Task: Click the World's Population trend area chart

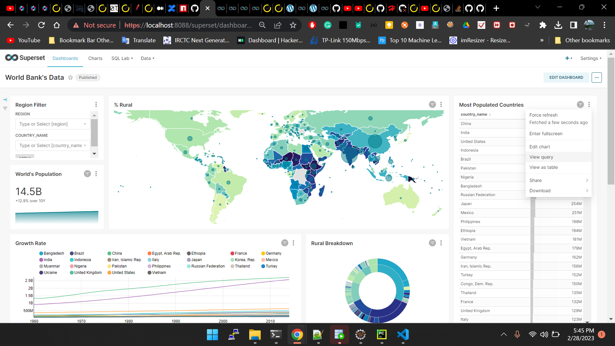Action: [x=57, y=217]
